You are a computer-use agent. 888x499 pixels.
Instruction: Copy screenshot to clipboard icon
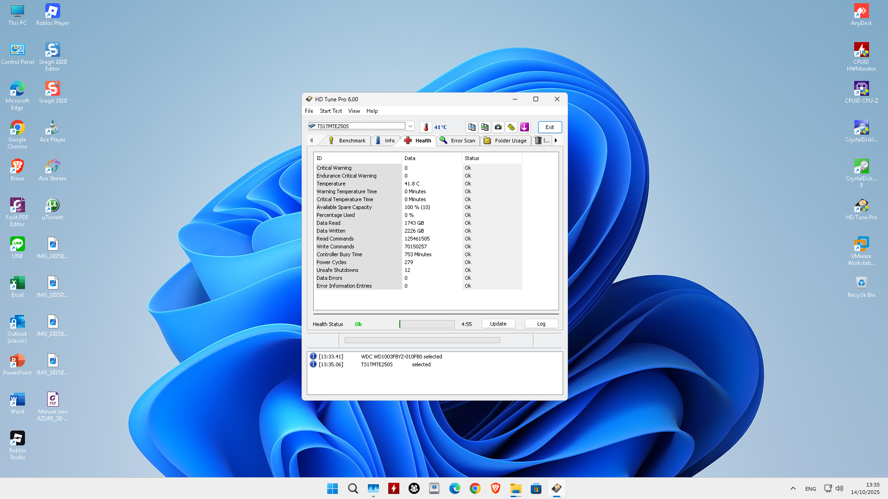[484, 127]
